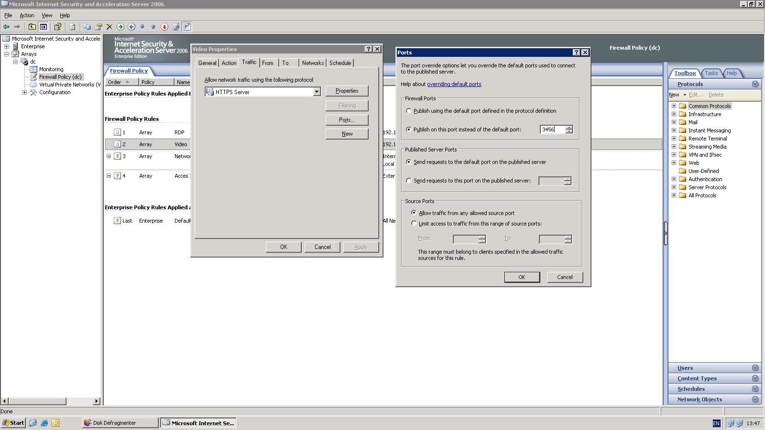This screenshot has height=430, width=765.
Task: Switch to the Networks tab in Video Properties
Action: click(313, 63)
